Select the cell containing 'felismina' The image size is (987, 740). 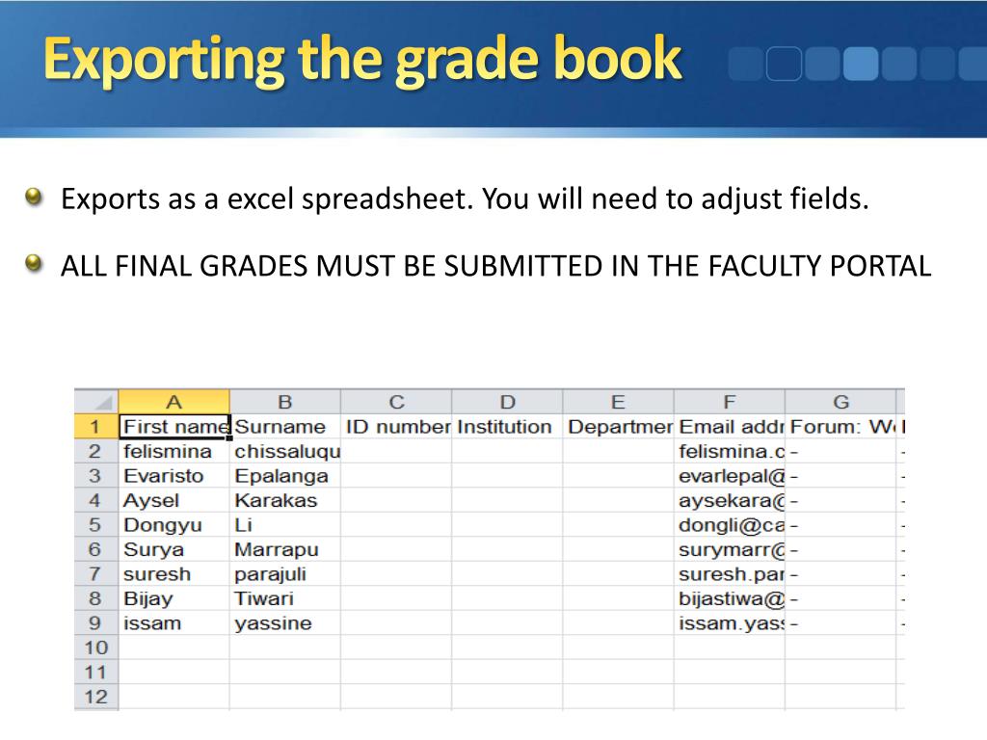tap(174, 451)
